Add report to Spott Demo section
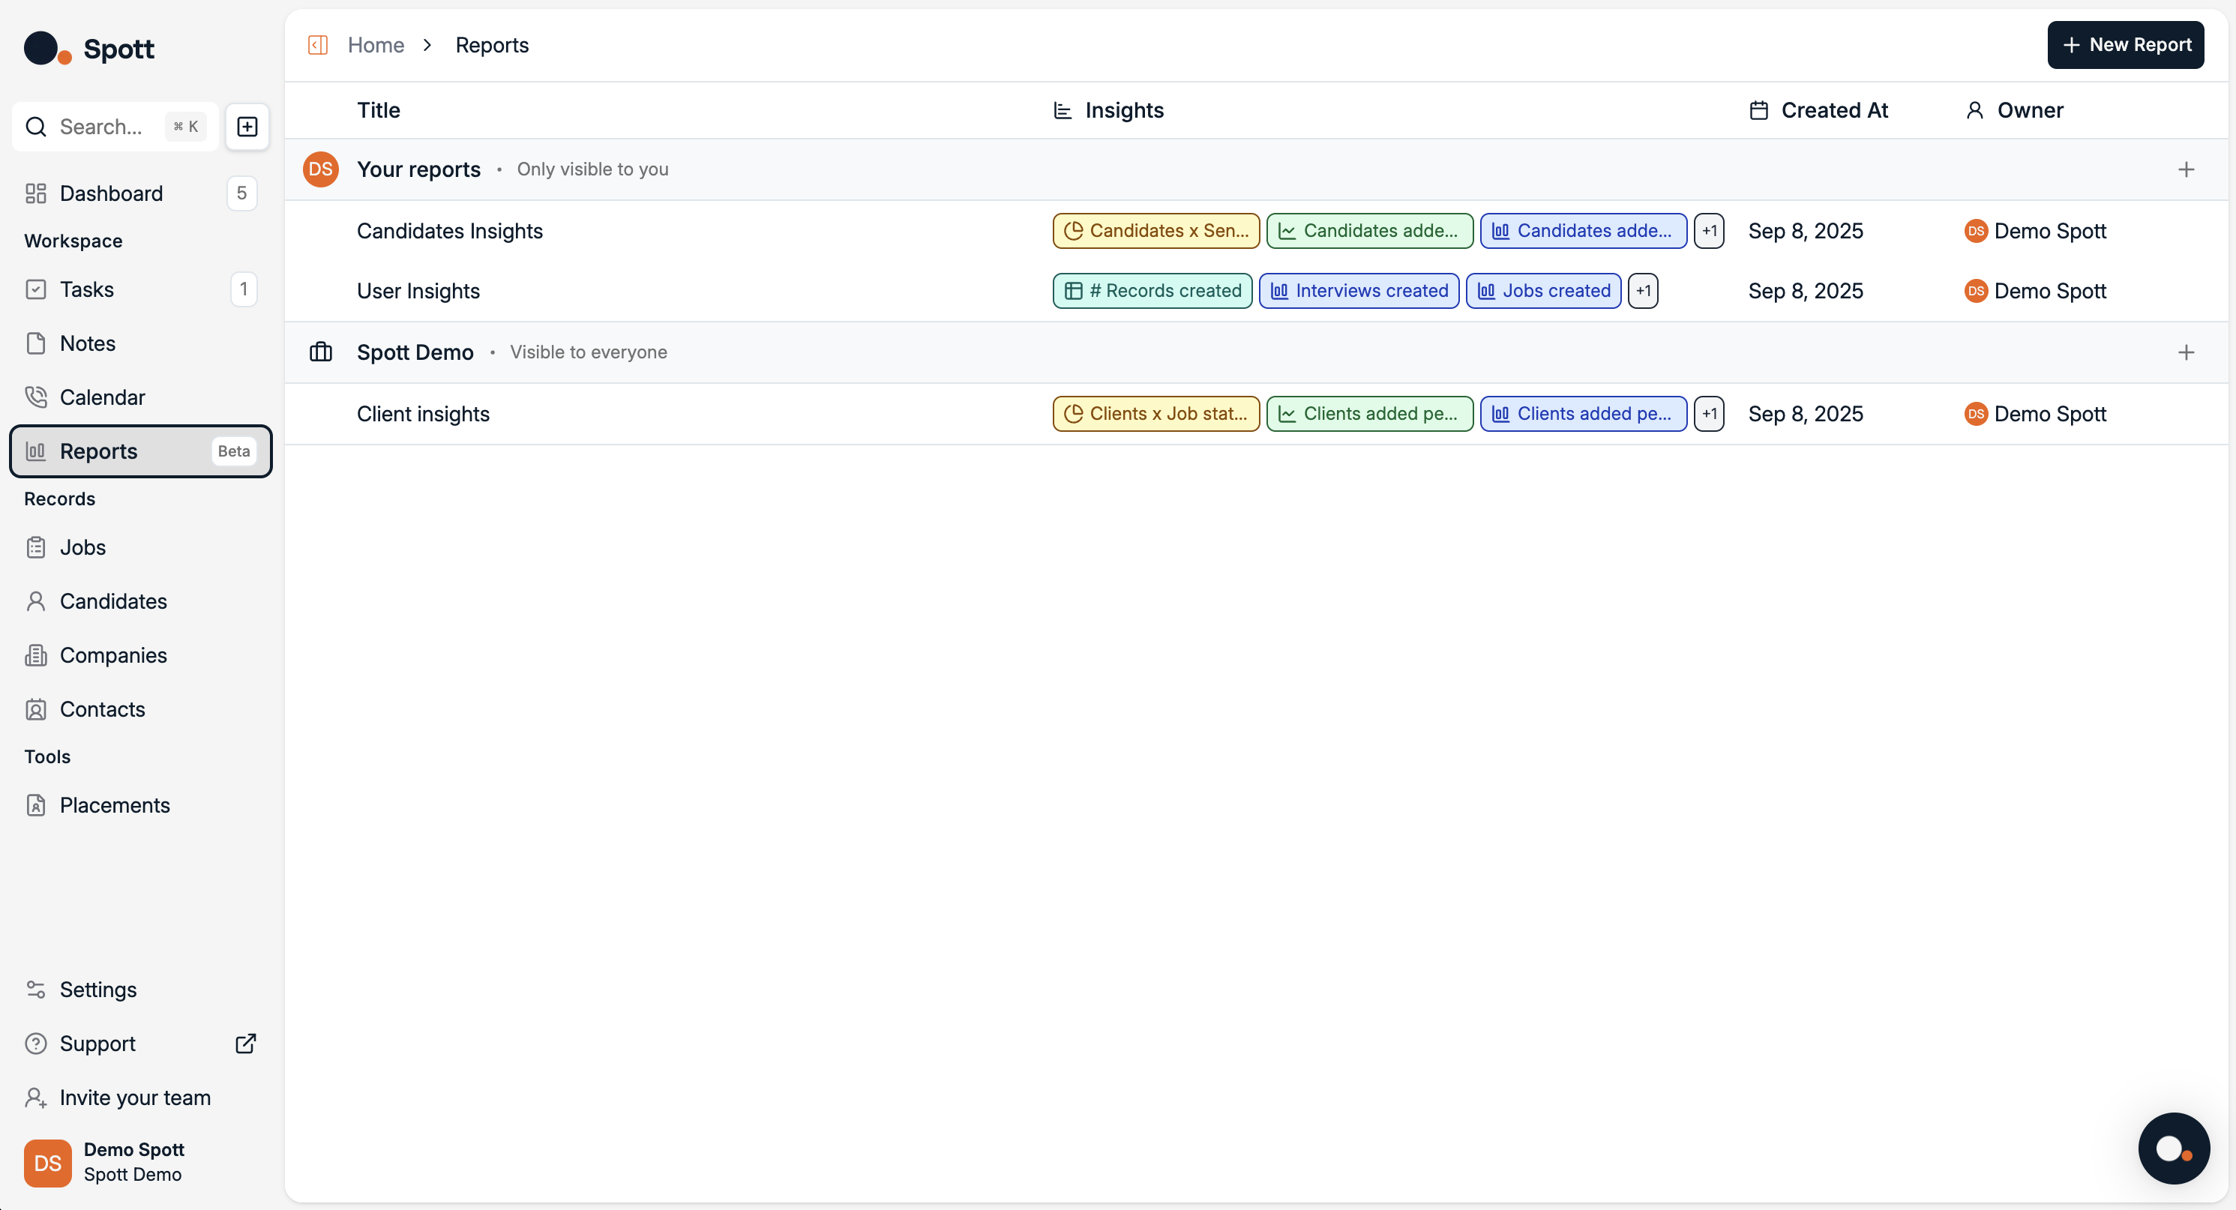 2186,352
